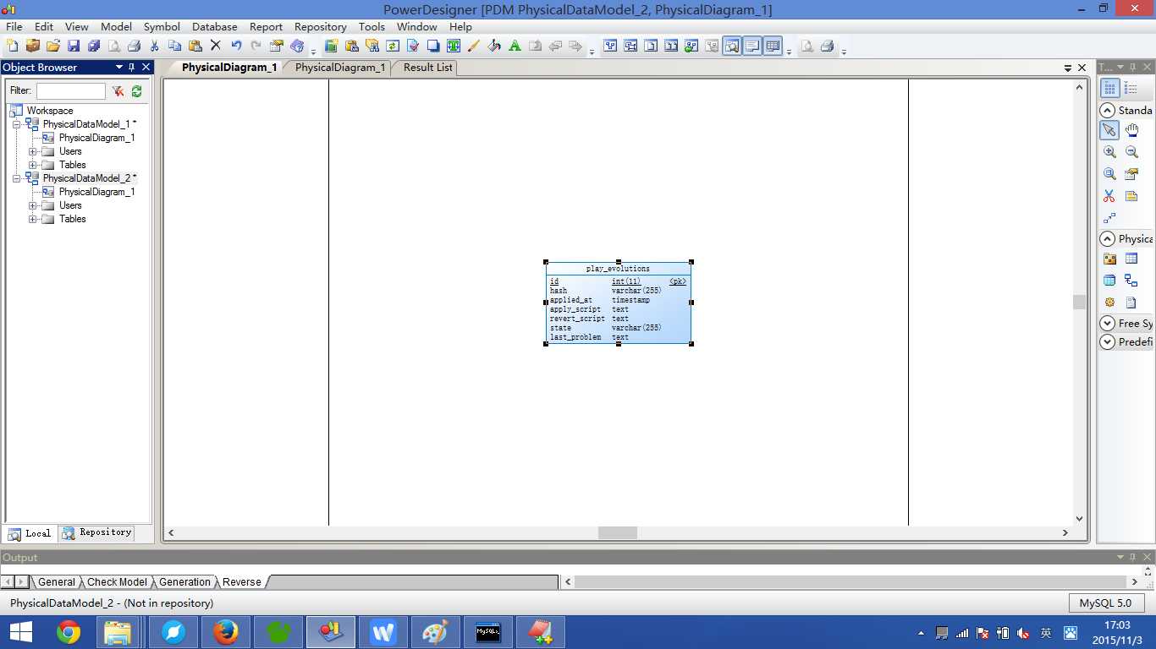The width and height of the screenshot is (1156, 649).
Task: Toggle Object Browser pin (auto-hide)
Action: (132, 68)
